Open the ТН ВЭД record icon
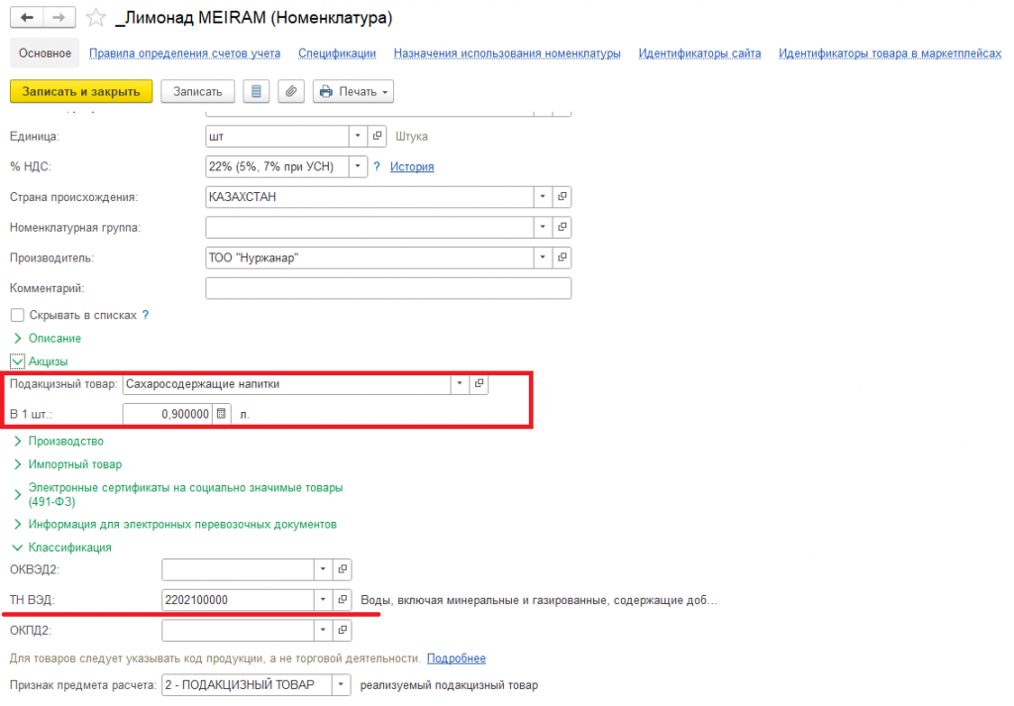 343,599
